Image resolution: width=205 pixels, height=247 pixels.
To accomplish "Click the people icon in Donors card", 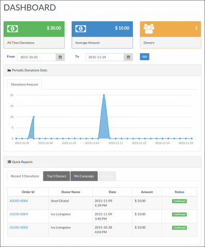I will (x=149, y=28).
